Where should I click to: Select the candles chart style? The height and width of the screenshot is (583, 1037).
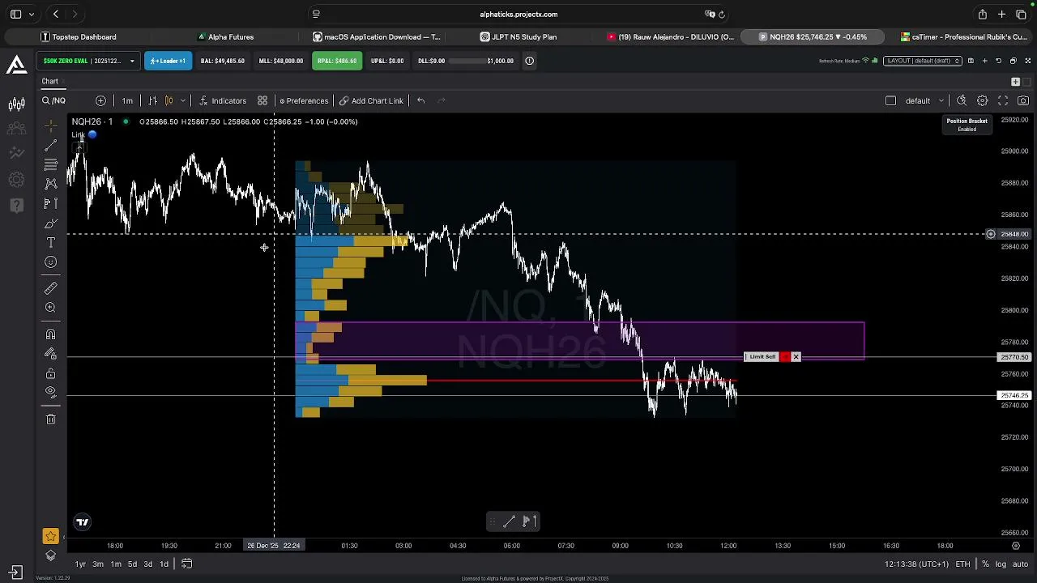click(x=169, y=100)
